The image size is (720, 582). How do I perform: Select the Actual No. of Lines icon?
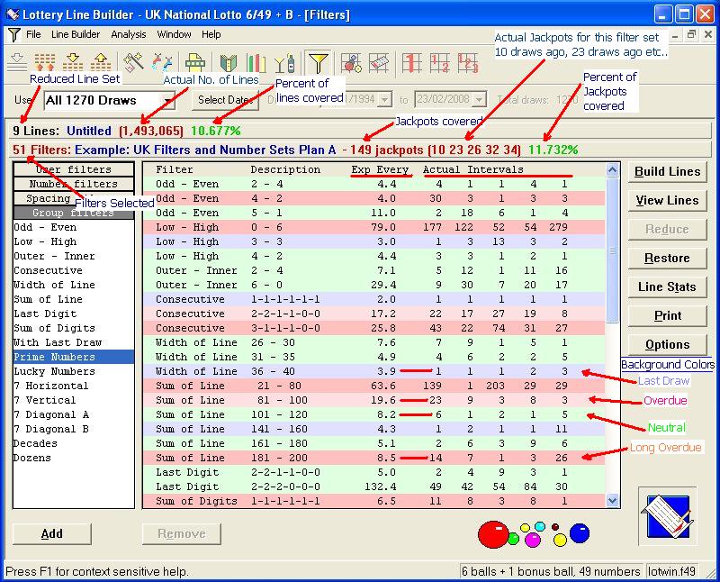point(160,61)
